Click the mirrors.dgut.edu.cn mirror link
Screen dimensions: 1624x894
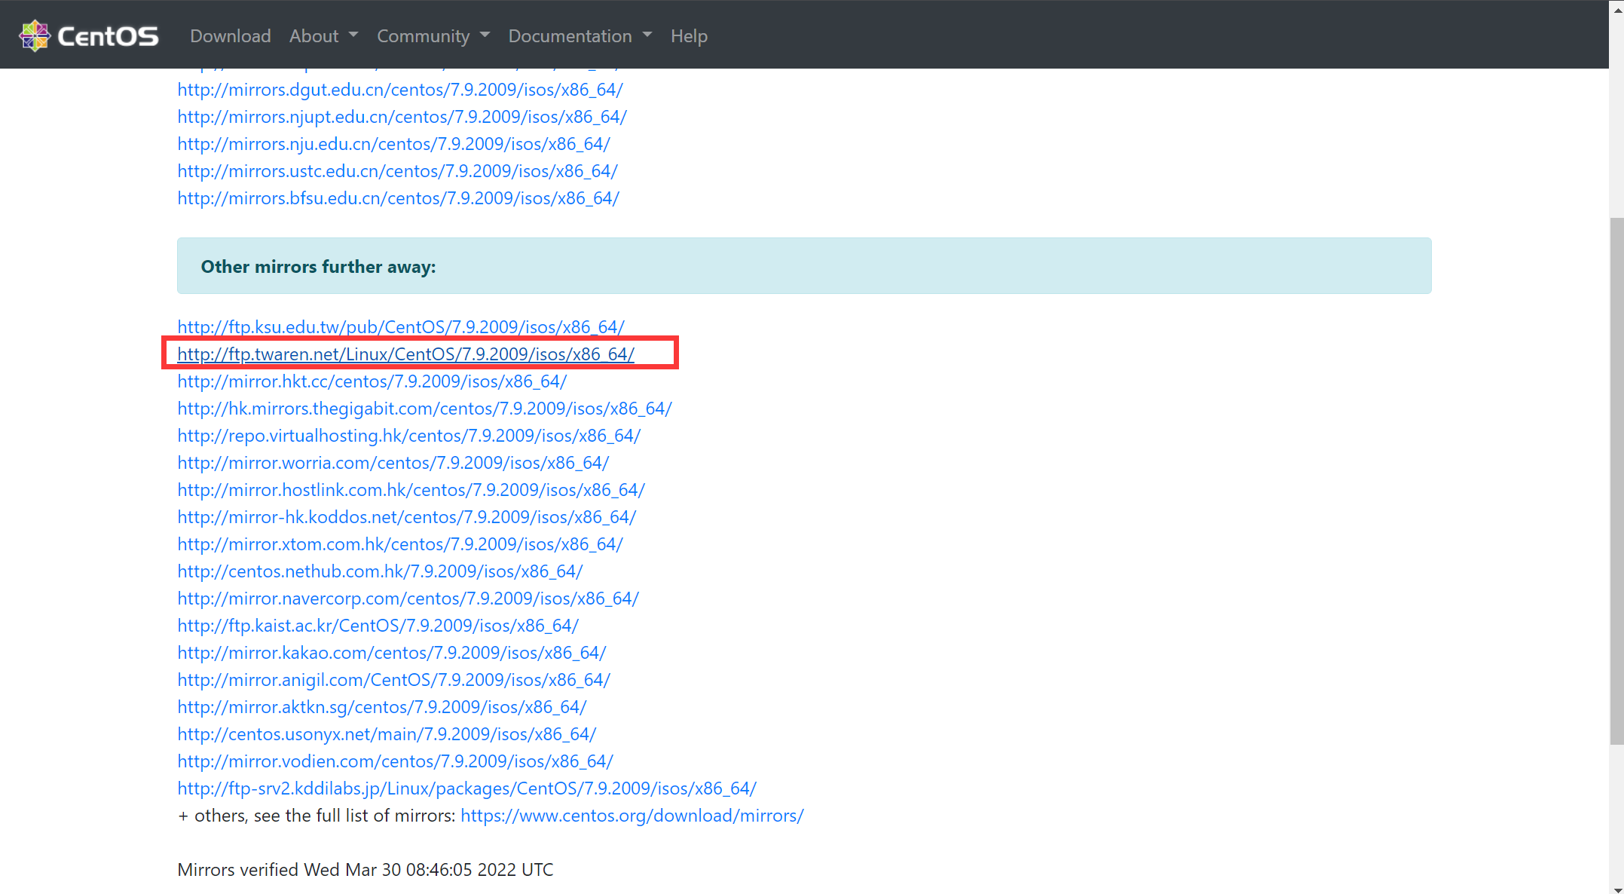[399, 90]
